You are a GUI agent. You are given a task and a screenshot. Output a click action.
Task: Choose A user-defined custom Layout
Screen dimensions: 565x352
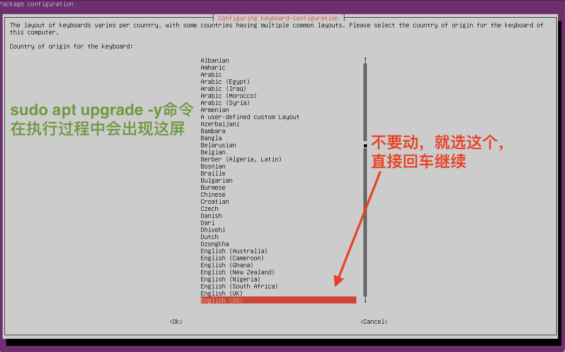(250, 117)
